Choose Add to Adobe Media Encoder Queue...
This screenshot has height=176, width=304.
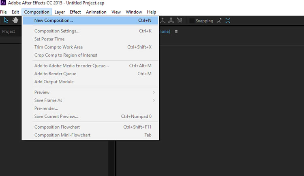click(90, 66)
